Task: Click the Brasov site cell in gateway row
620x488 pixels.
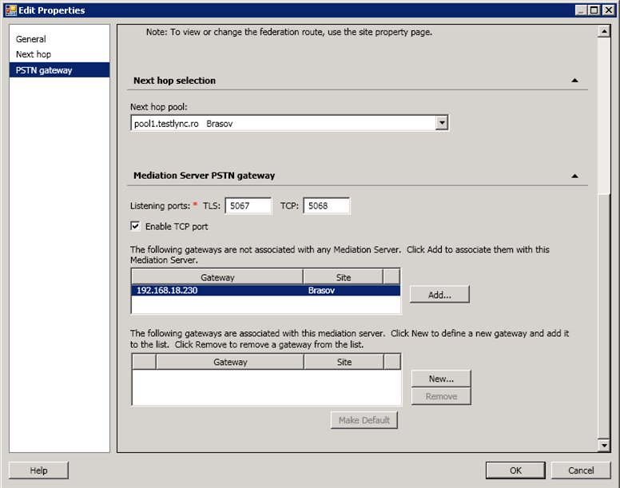Action: point(321,291)
